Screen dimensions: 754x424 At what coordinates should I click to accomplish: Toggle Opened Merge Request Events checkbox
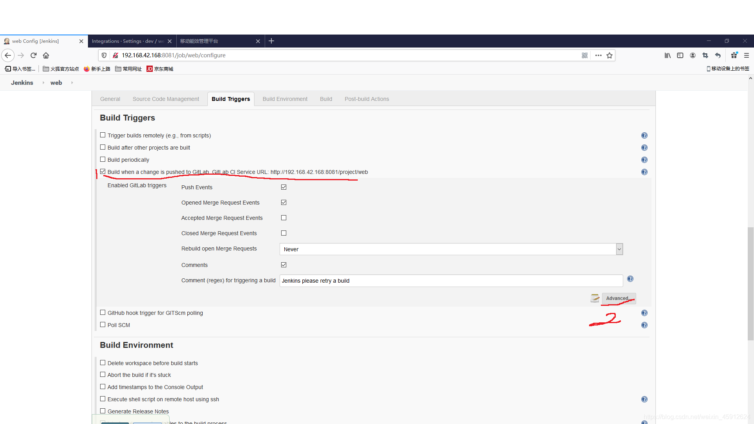[284, 203]
